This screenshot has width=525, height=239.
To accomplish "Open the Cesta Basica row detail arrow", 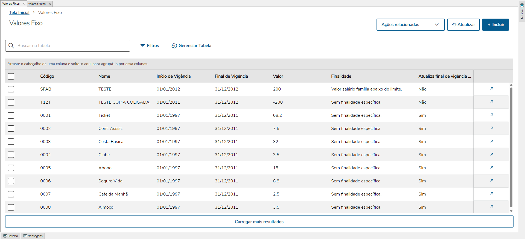I will [492, 141].
